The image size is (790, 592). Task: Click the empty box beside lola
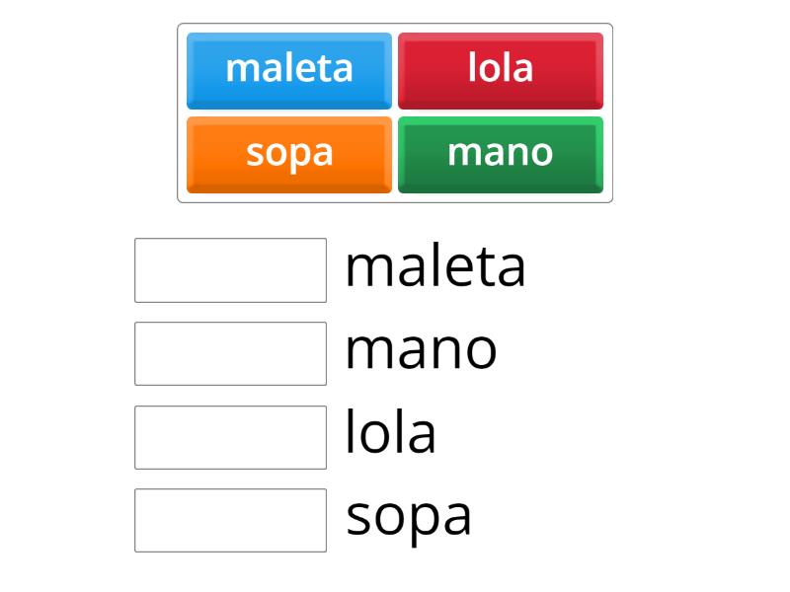click(x=229, y=436)
